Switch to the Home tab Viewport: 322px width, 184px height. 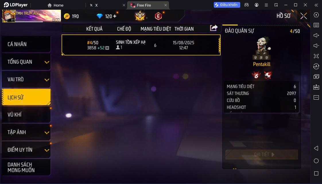(55, 5)
